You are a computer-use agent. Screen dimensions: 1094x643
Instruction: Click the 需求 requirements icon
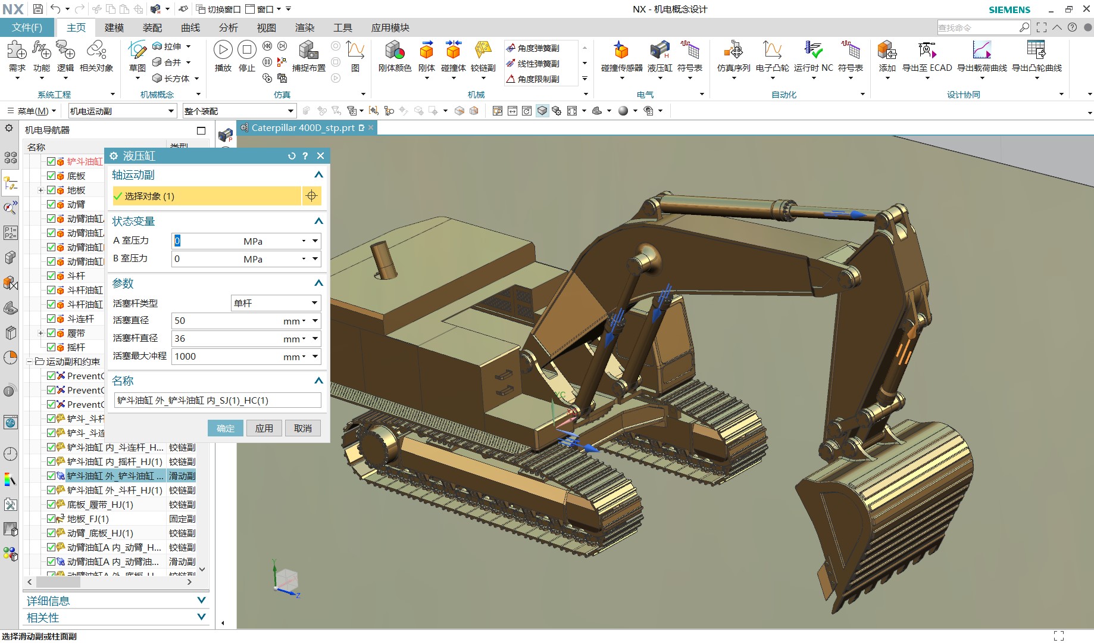(x=17, y=50)
